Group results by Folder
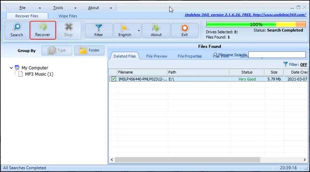The width and height of the screenshot is (310, 172). (90, 50)
